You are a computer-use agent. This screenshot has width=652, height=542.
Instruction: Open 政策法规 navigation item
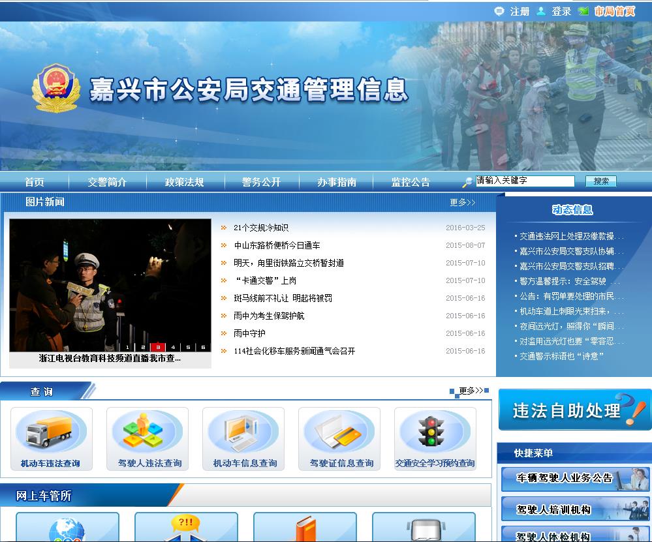[x=185, y=182]
